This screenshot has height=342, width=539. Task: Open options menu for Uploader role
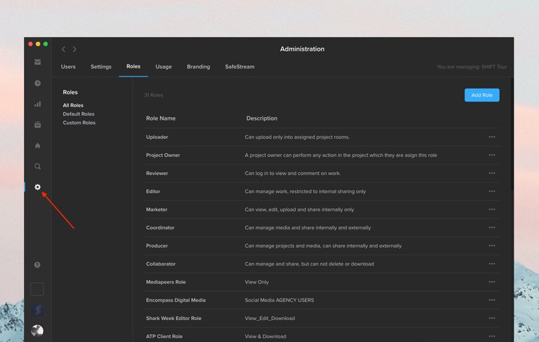pyautogui.click(x=492, y=137)
